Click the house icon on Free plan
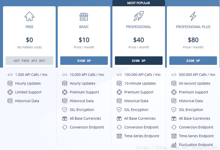The height and width of the screenshot is (150, 220). pos(29,16)
